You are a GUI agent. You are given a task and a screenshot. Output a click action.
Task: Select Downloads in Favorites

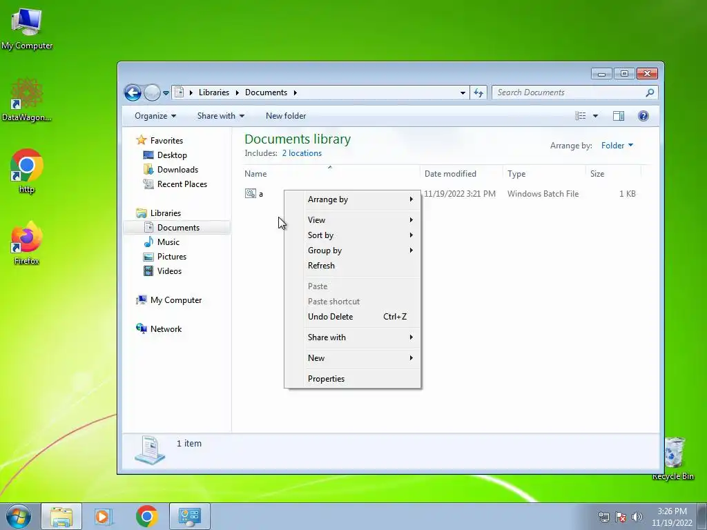click(x=177, y=170)
